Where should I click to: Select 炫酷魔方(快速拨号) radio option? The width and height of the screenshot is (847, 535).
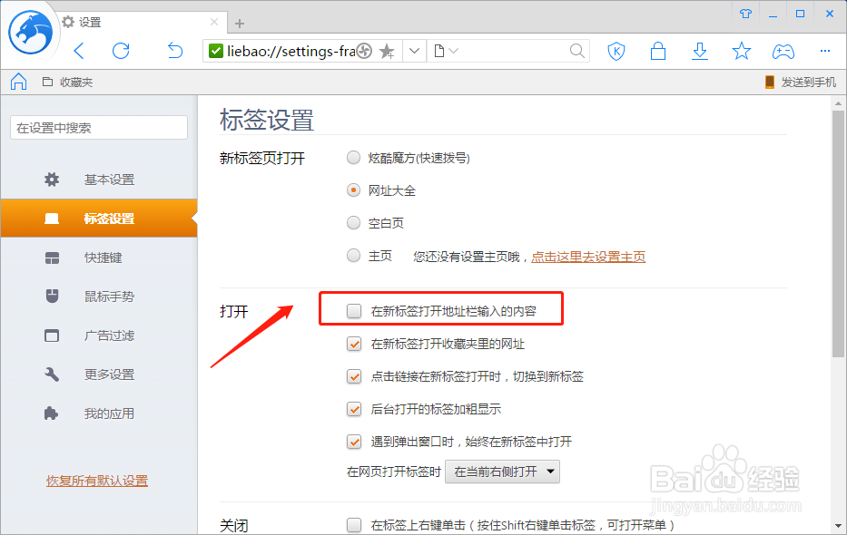click(x=353, y=158)
